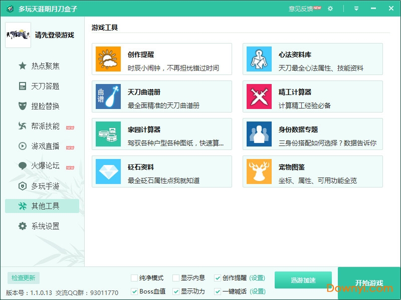401x300 pixels.
Task: Enable the 纯净模式 checkbox
Action: (x=134, y=278)
